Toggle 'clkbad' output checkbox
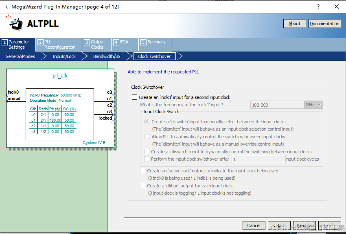Viewport: 346px width, 234px height. point(142,186)
